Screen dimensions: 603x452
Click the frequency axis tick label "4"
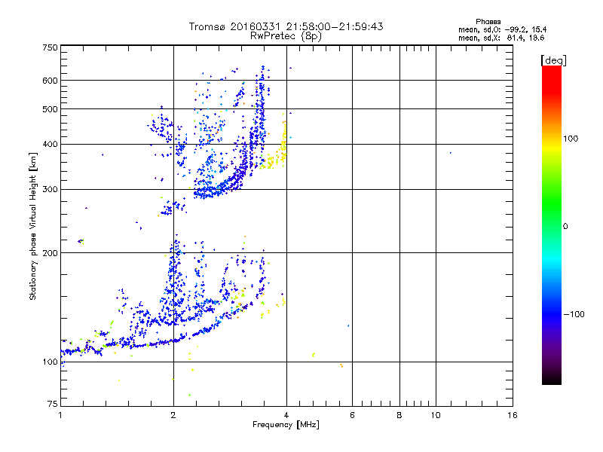286,415
